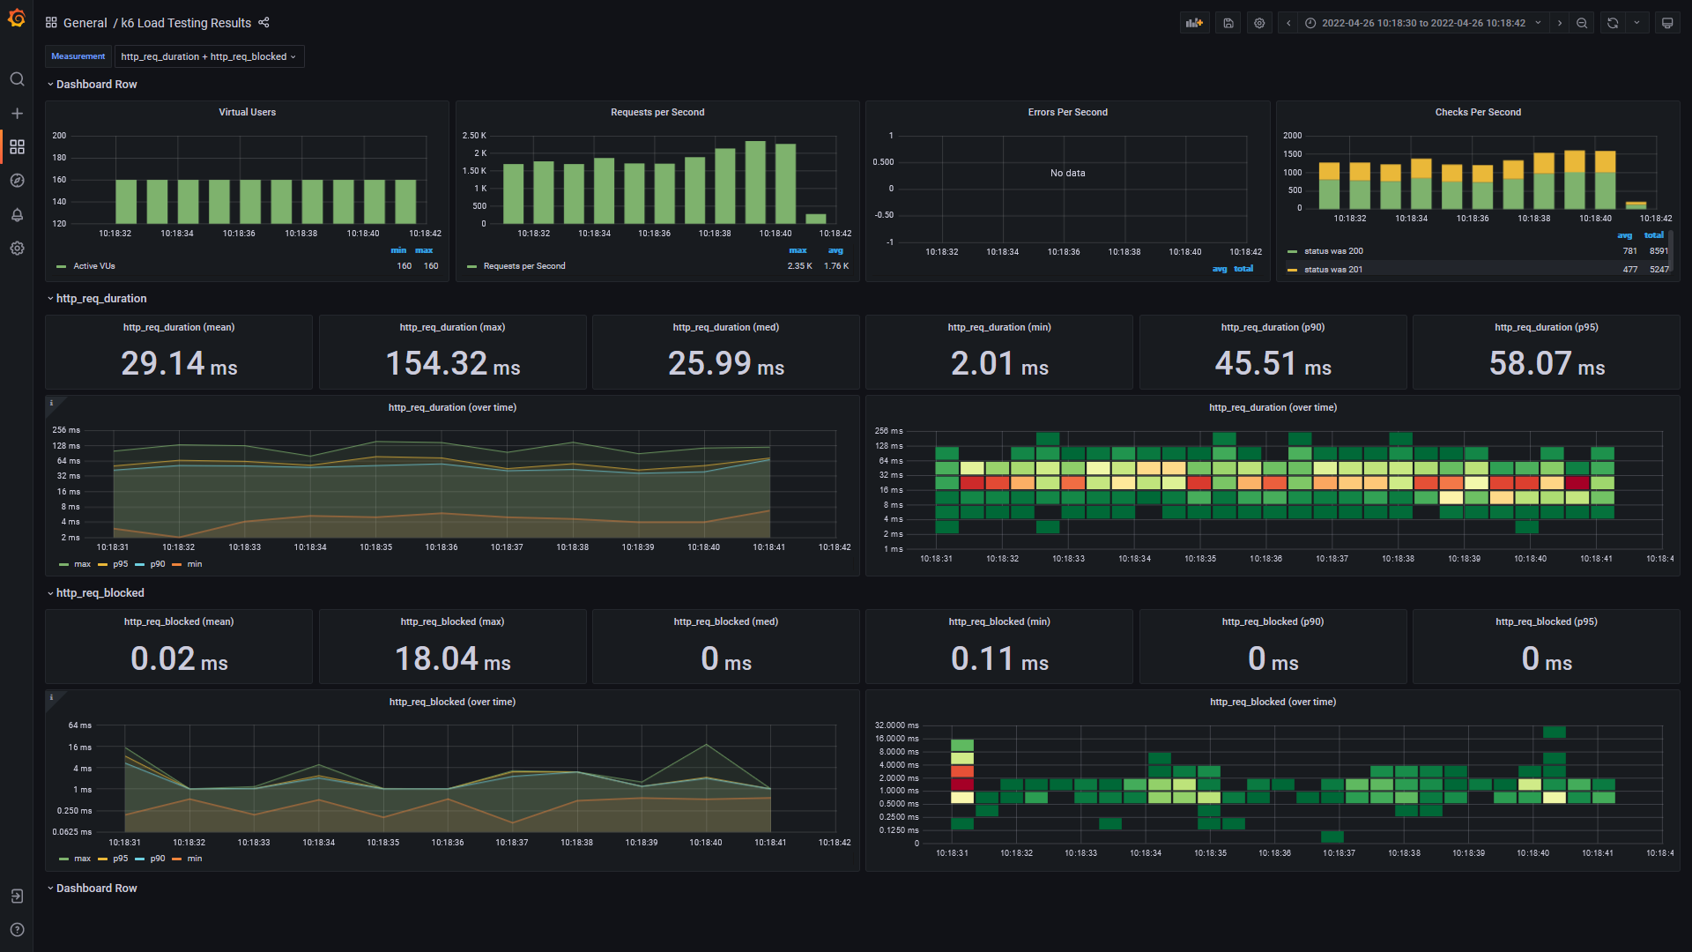The height and width of the screenshot is (952, 1692).
Task: Collapse the http_req_duration row
Action: 97,299
